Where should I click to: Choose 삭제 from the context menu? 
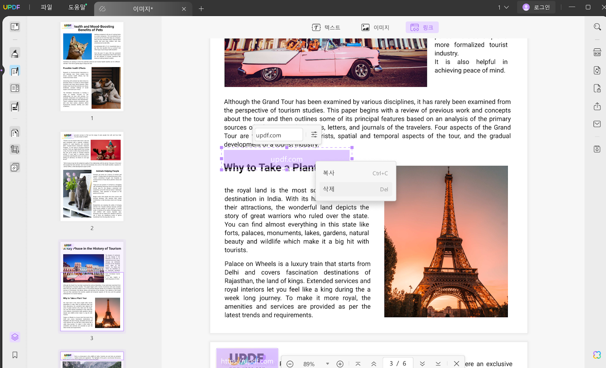[x=356, y=189]
